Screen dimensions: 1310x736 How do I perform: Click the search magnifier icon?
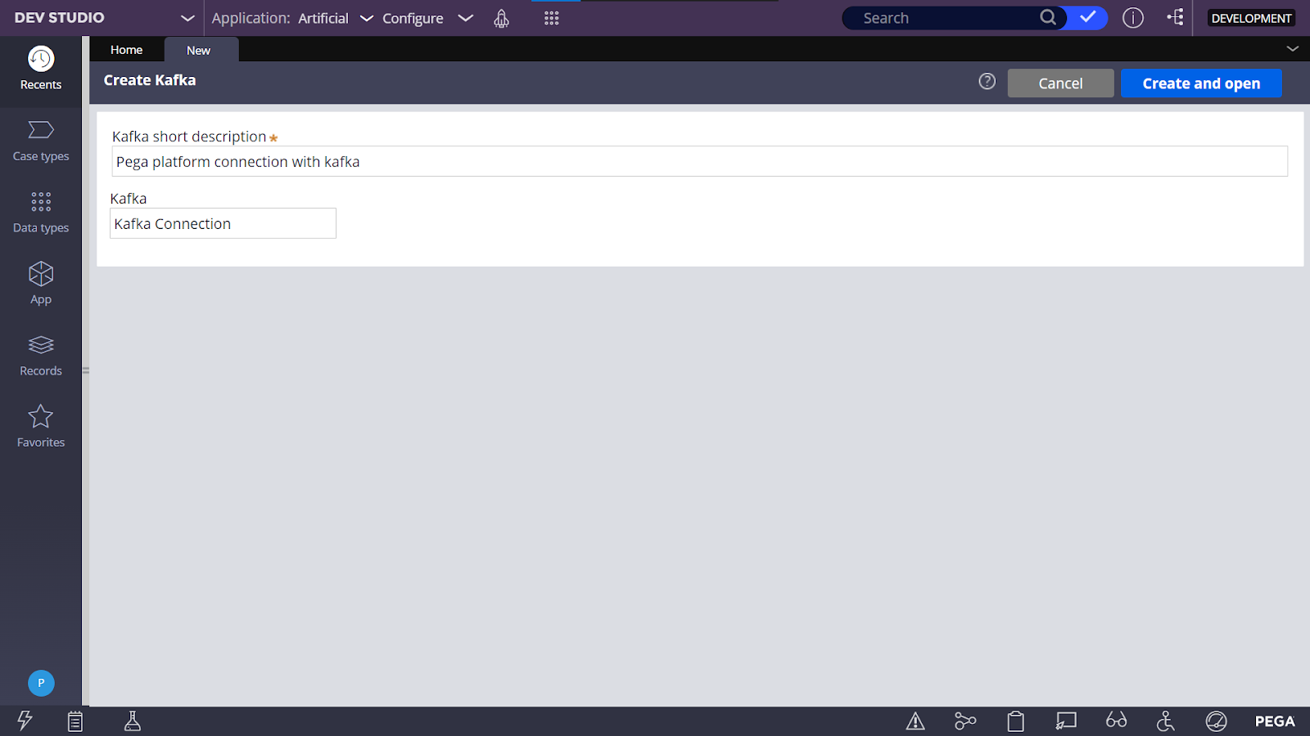click(x=1047, y=17)
